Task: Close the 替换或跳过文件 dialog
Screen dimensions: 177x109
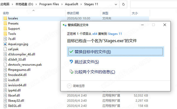Action: [165, 25]
